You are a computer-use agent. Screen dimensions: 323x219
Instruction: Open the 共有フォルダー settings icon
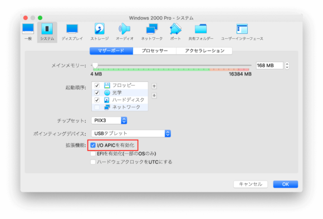click(x=201, y=32)
